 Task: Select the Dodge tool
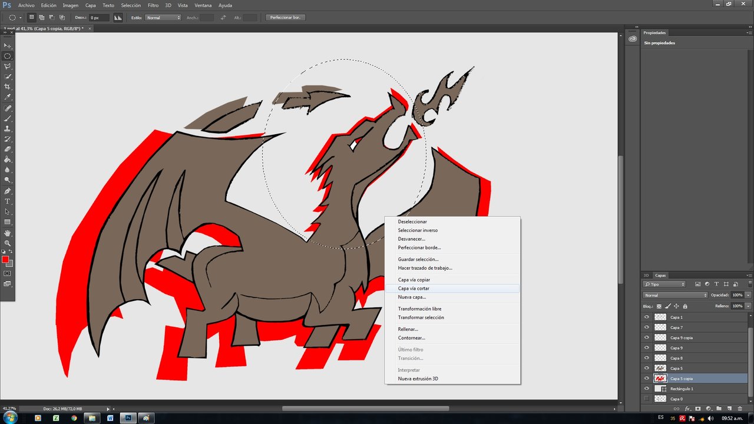tap(8, 180)
